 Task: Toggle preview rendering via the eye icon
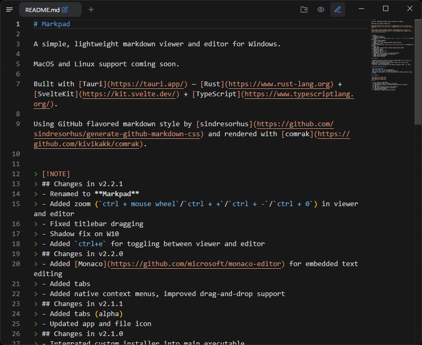point(321,9)
